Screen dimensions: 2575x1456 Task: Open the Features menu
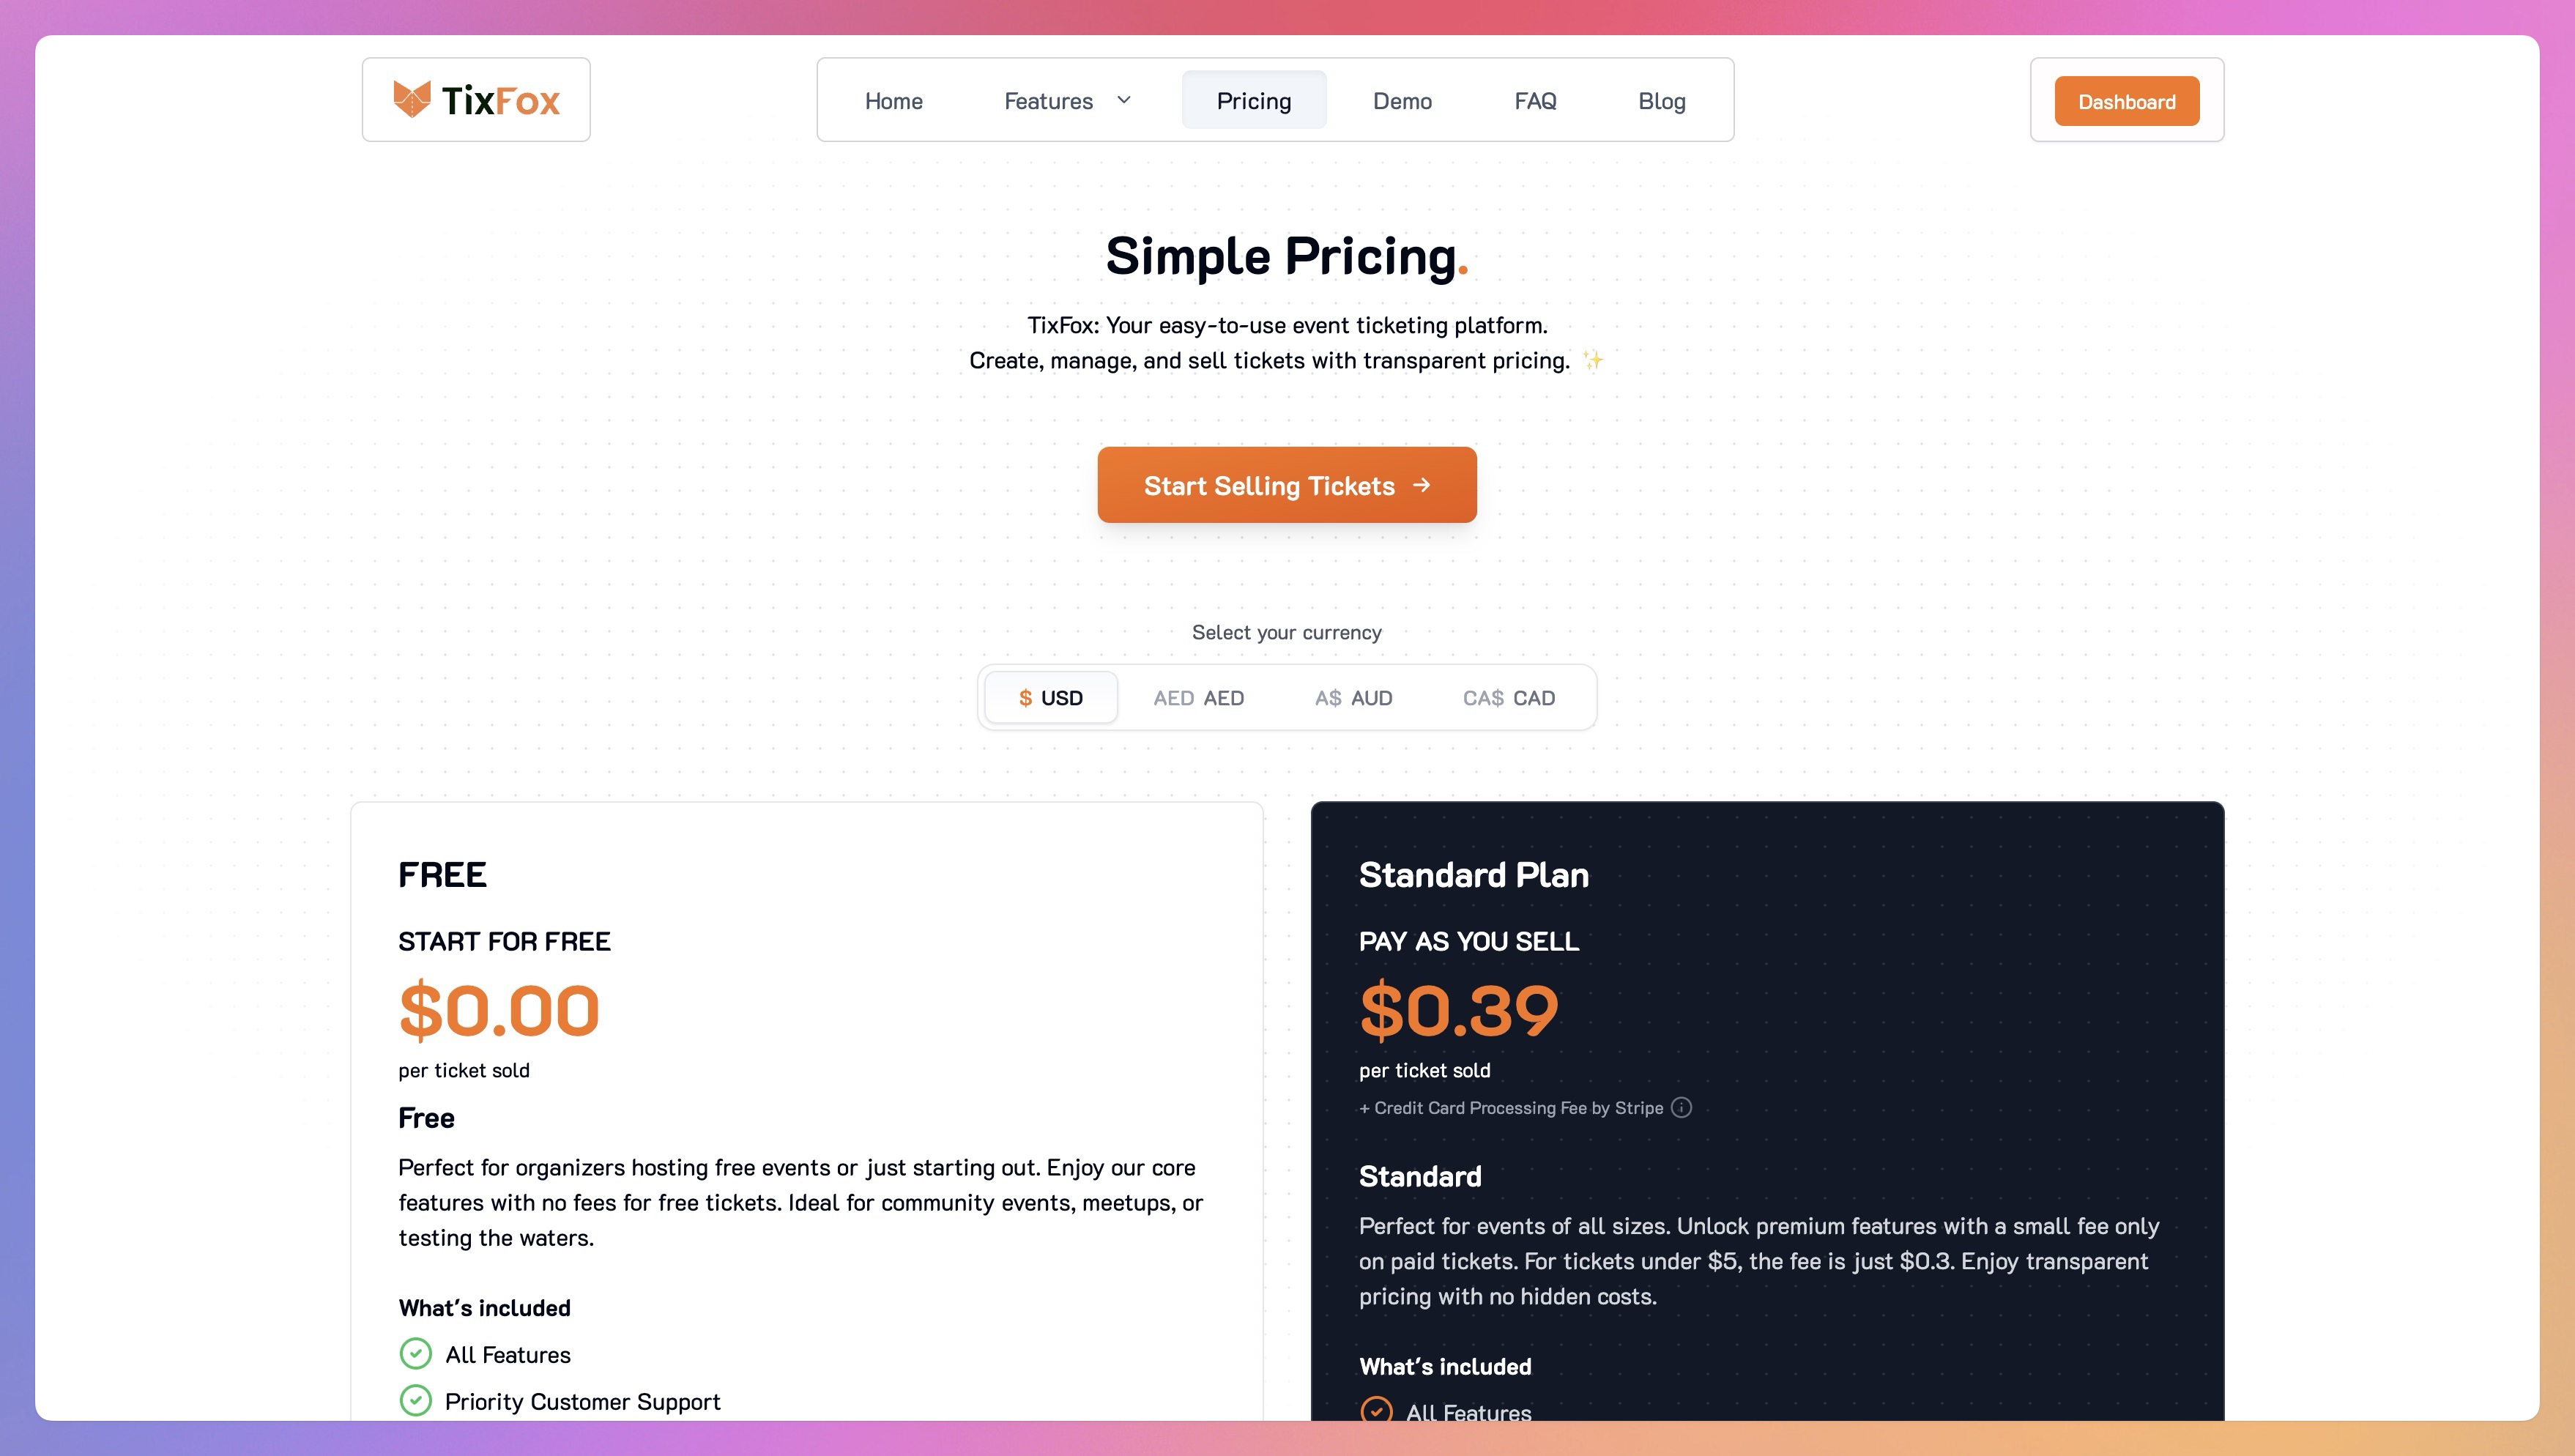pyautogui.click(x=1048, y=101)
